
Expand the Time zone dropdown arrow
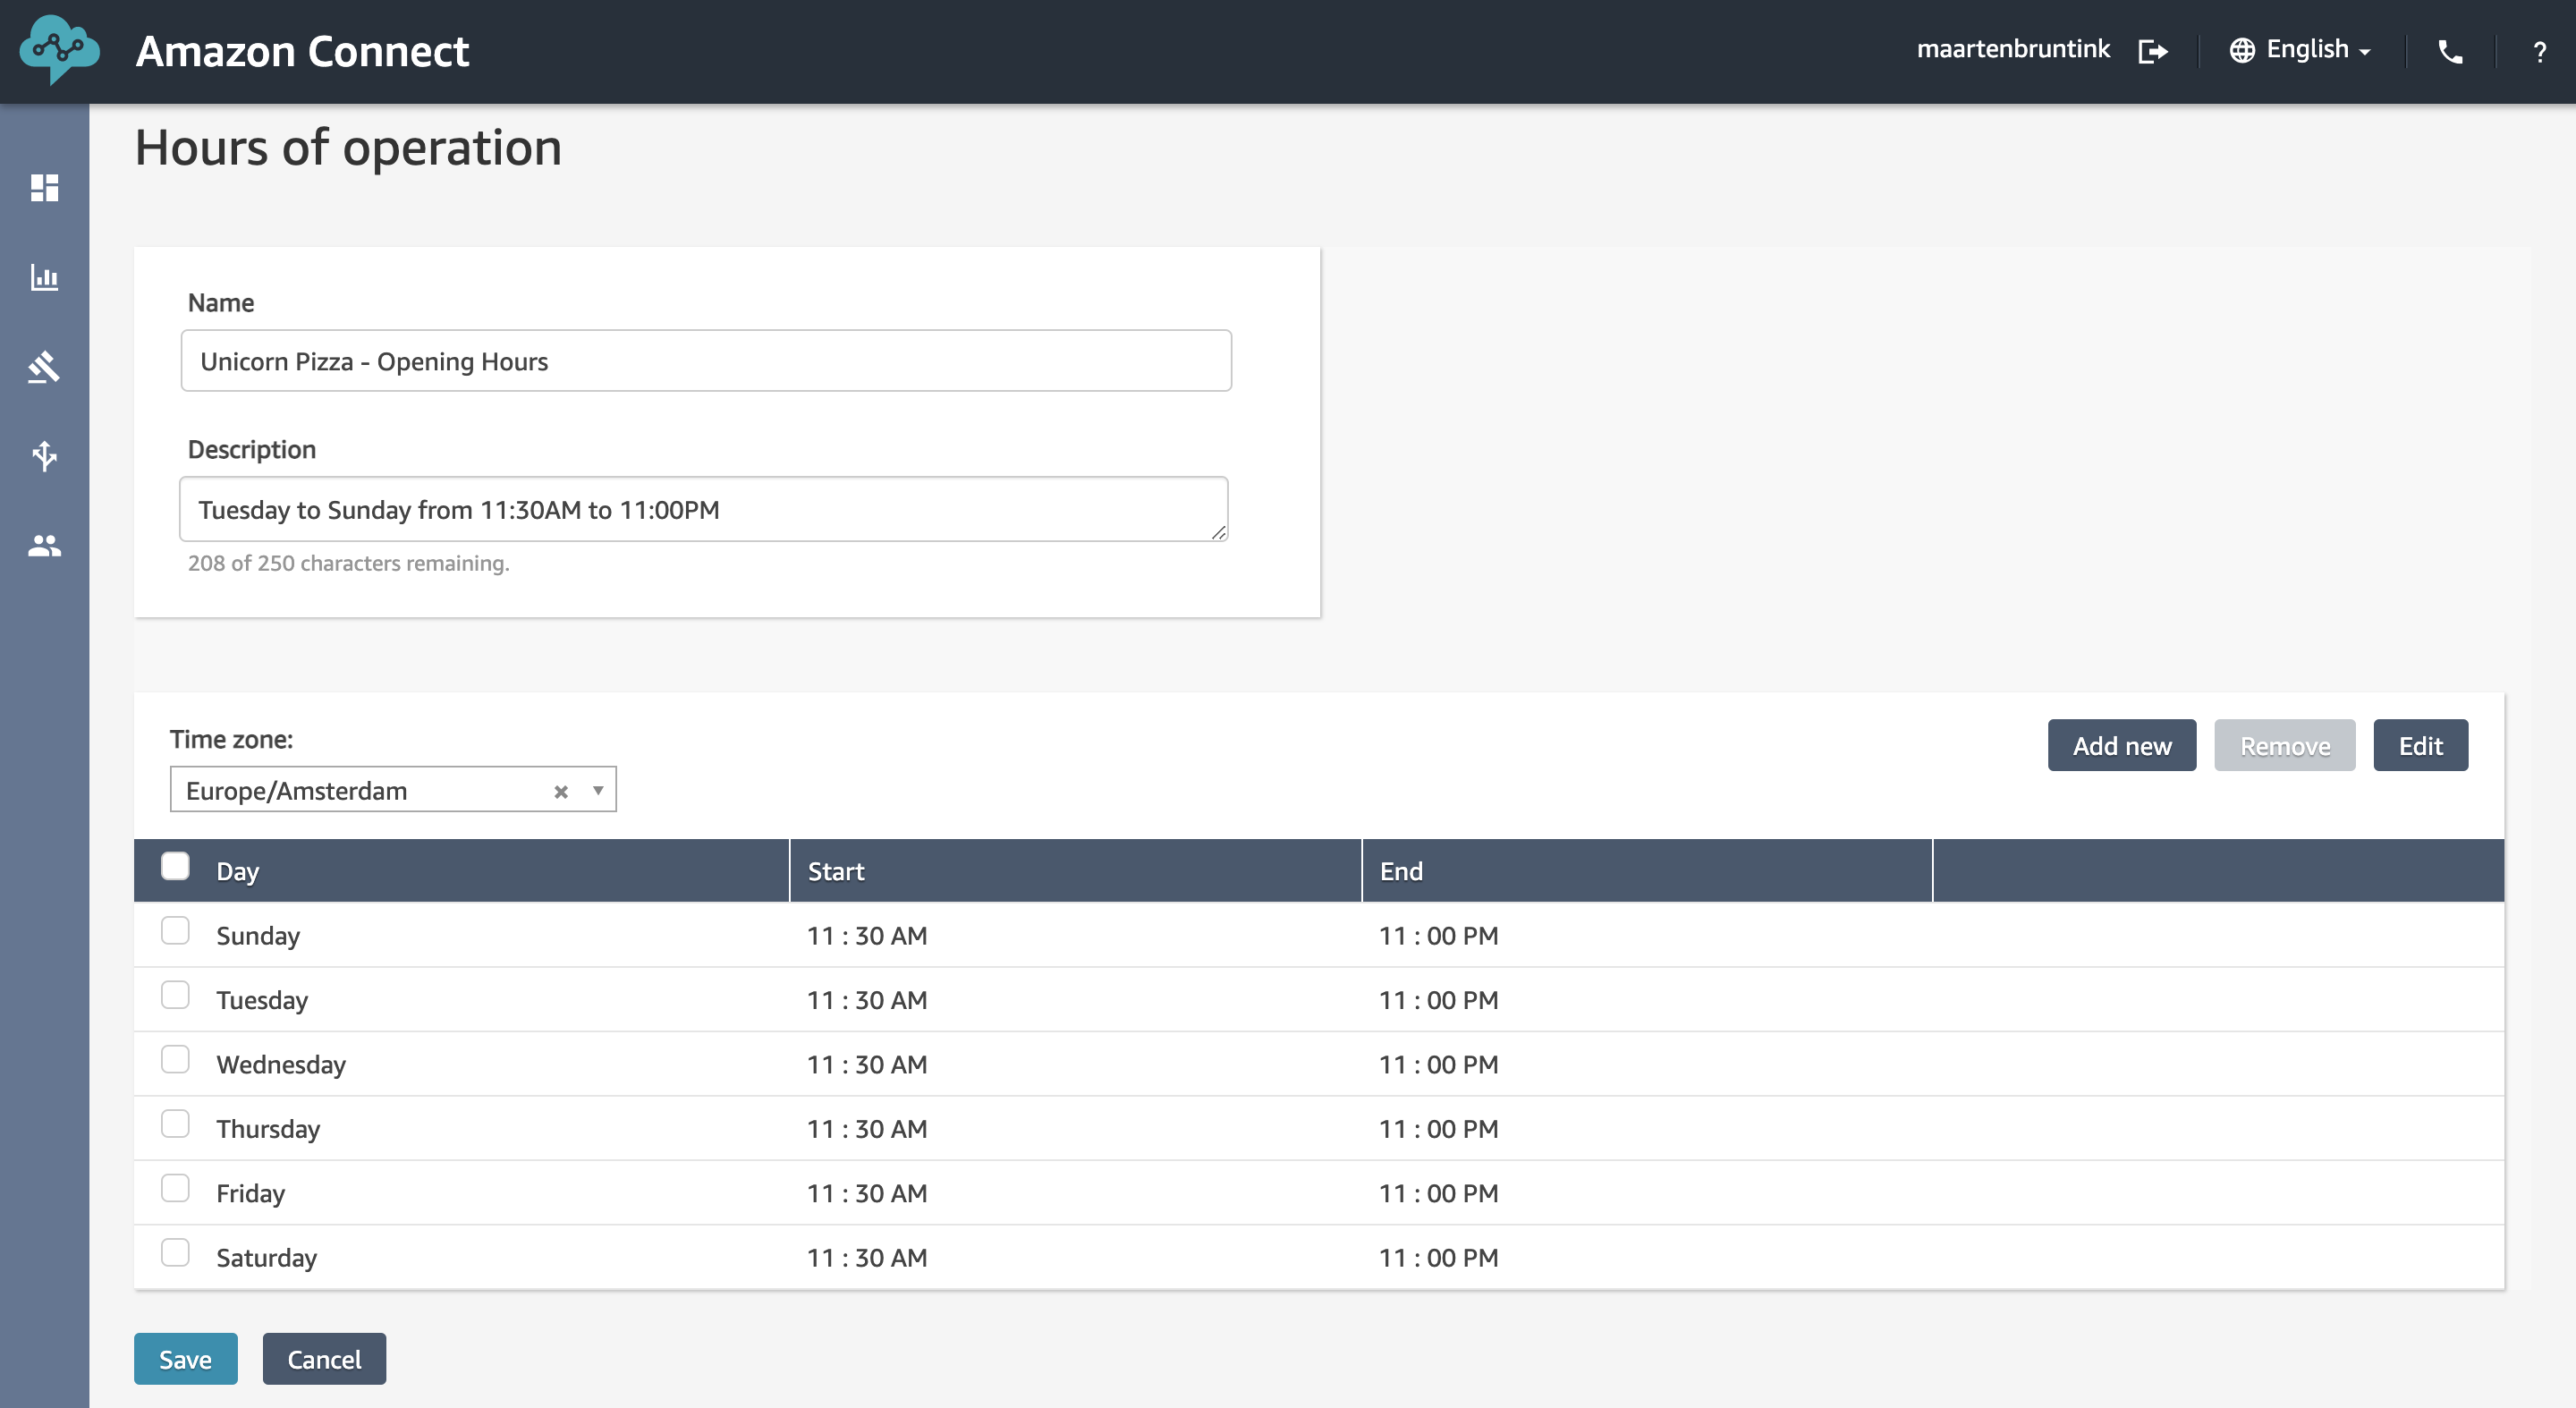[598, 790]
